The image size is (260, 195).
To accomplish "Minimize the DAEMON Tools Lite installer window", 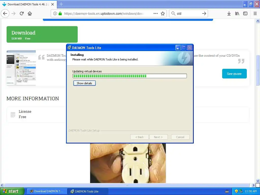I will 178,48.
